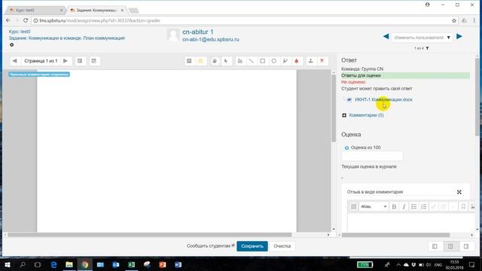Select the Rectangle drawing tool
The image size is (482, 271).
click(263, 61)
